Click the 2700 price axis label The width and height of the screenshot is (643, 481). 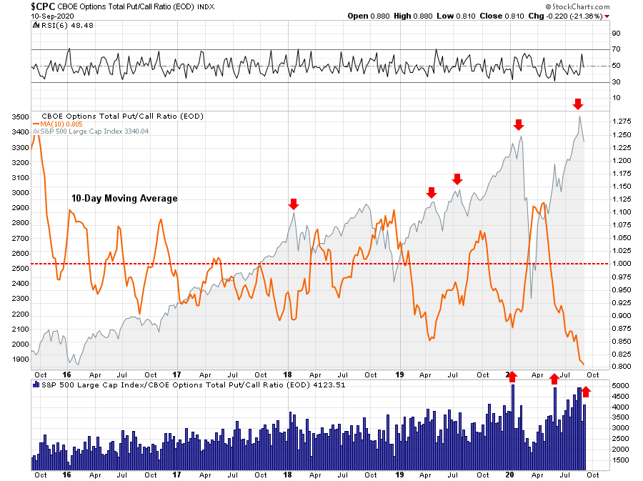[x=21, y=239]
